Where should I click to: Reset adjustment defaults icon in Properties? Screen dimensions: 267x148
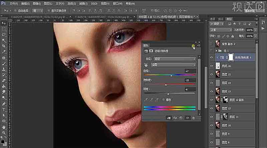click(181, 118)
